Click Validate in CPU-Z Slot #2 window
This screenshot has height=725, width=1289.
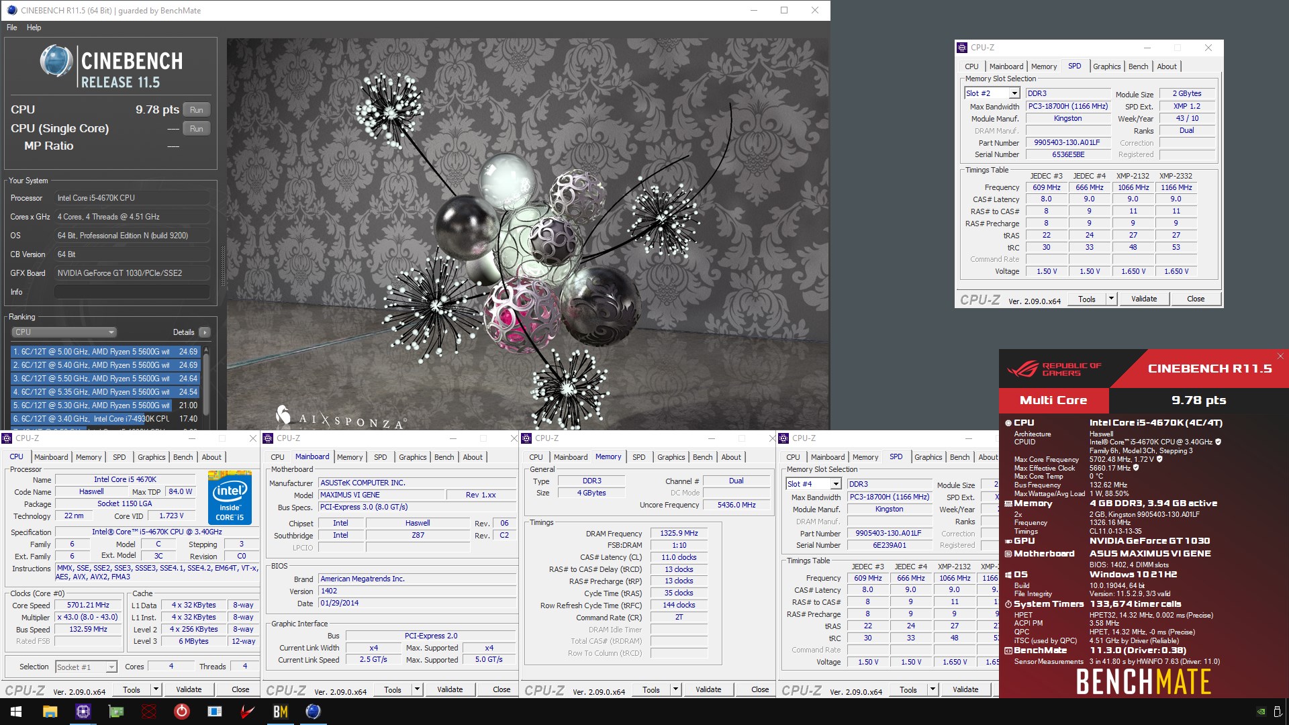click(1144, 299)
